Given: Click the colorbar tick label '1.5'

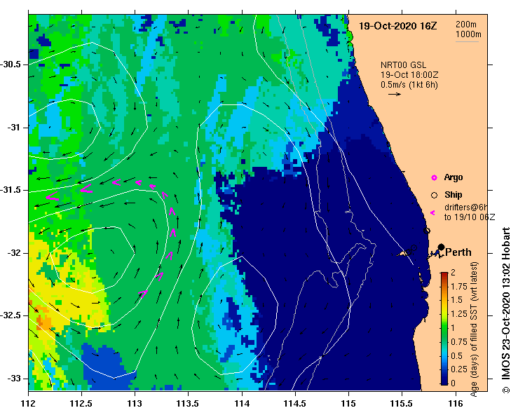Looking at the screenshot, I should [x=456, y=300].
